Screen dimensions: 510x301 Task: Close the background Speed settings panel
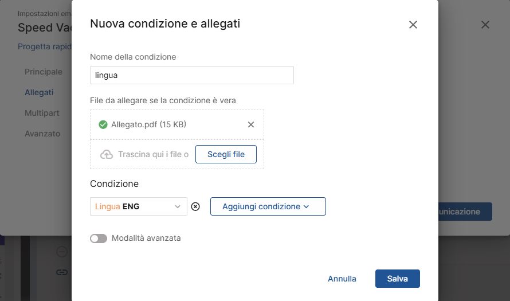pos(485,25)
